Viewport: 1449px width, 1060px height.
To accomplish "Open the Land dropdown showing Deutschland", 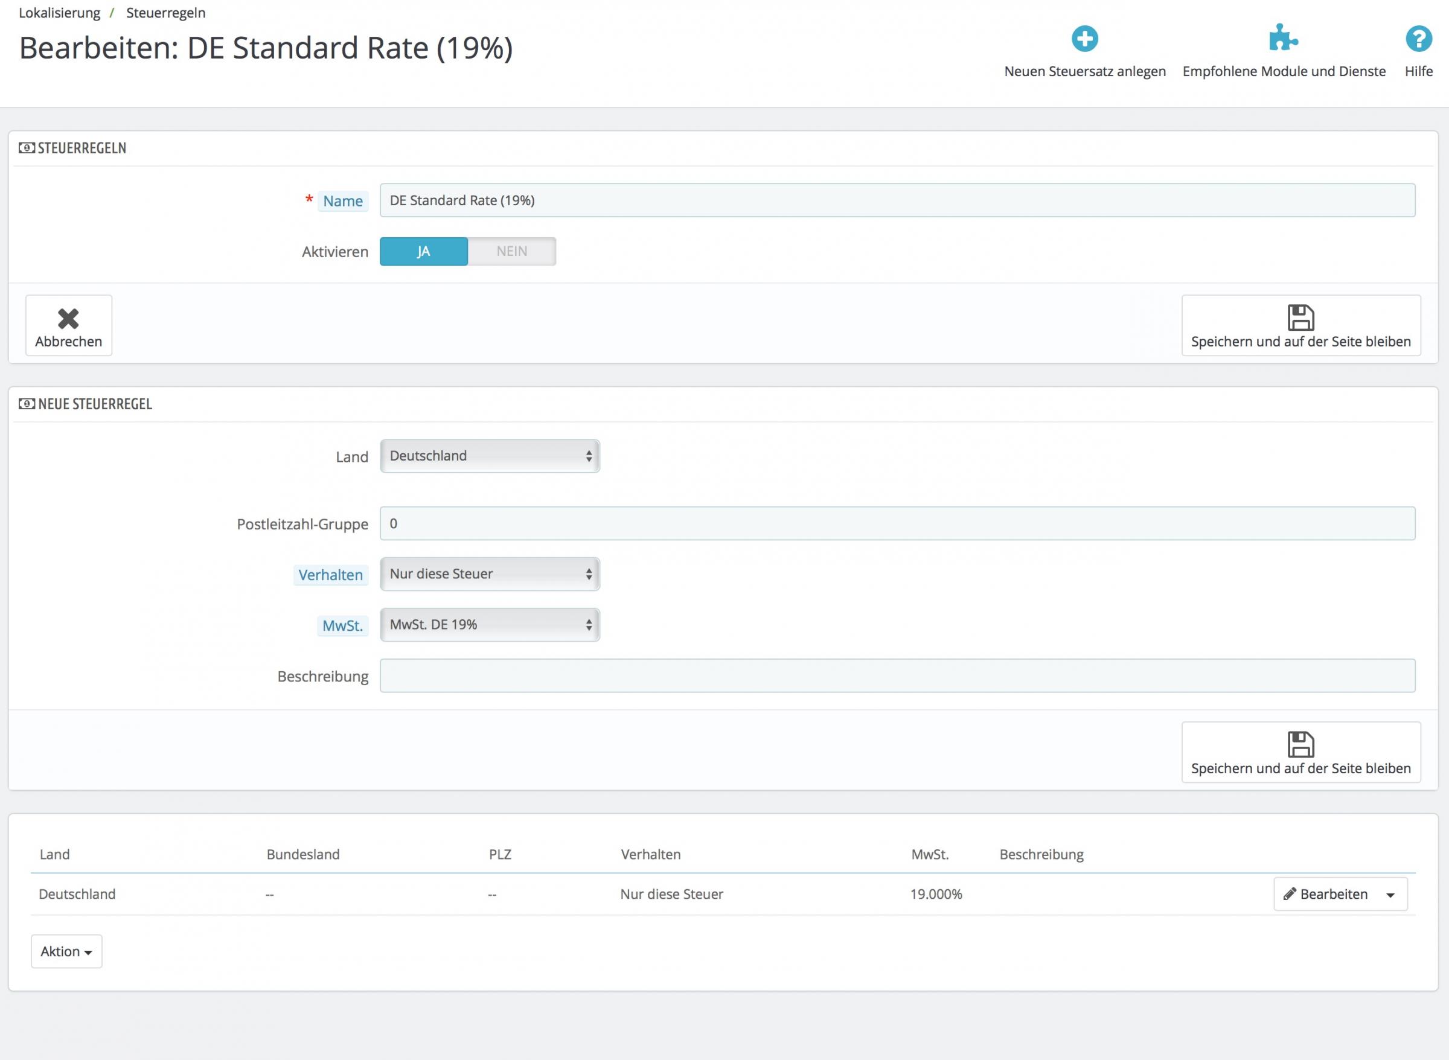I will [x=490, y=456].
